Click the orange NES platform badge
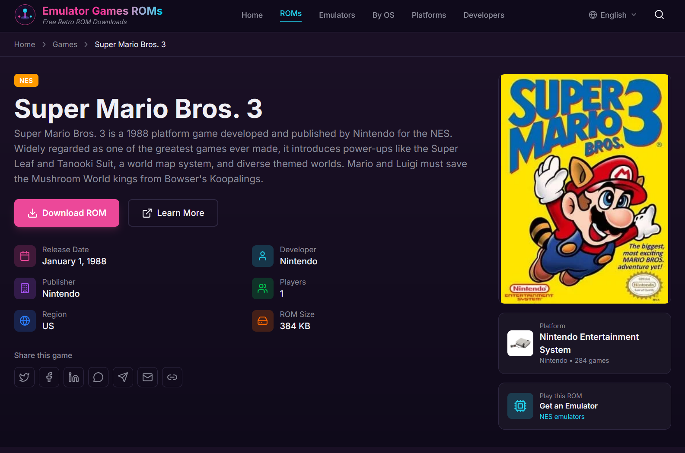This screenshot has height=453, width=685. [26, 81]
